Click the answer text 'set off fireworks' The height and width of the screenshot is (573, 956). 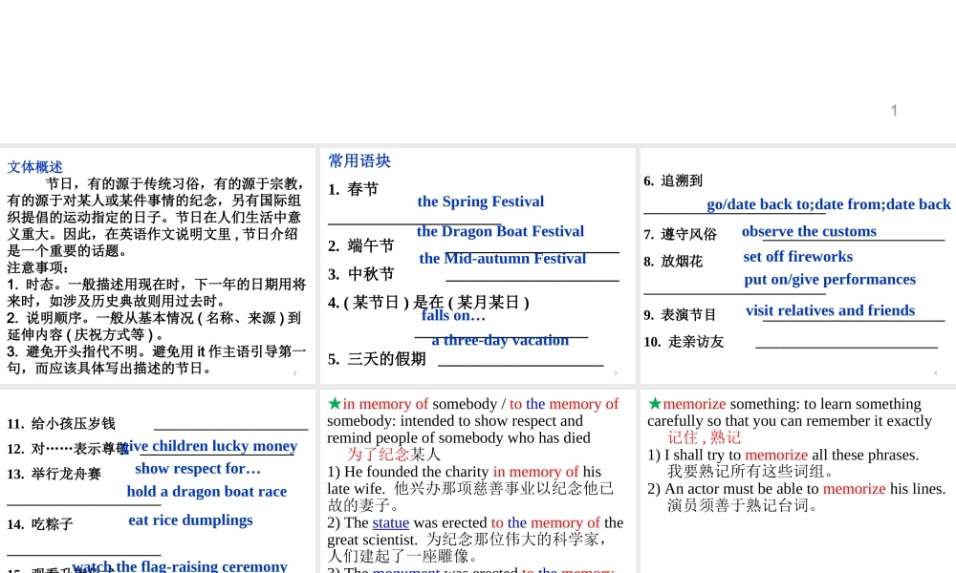[x=797, y=257]
